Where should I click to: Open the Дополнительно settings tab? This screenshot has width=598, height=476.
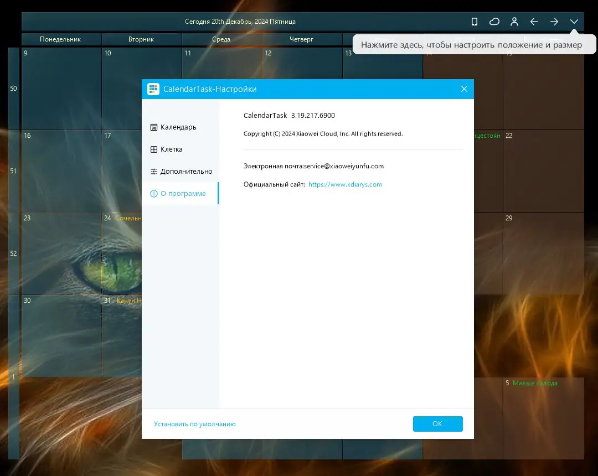pyautogui.click(x=180, y=172)
